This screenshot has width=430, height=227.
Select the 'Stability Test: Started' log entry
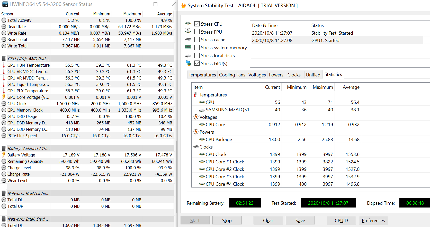(336, 33)
